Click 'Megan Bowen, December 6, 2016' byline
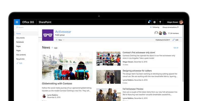 [x=135, y=62]
